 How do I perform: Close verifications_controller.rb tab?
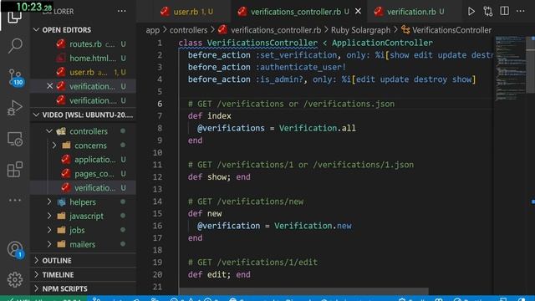tap(358, 12)
